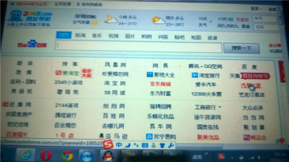Image resolution: width=289 pixels, height=162 pixels.
Task: Select the 图片 search tab
Action: (130, 36)
